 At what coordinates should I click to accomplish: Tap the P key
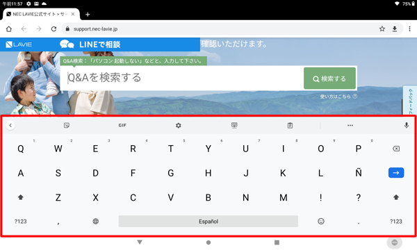[x=358, y=149]
